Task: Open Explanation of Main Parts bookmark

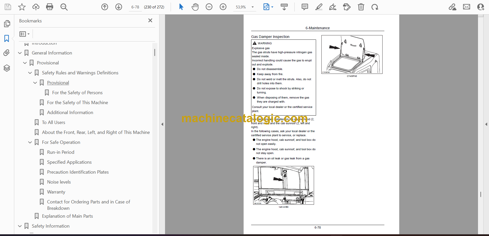Action: point(67,216)
